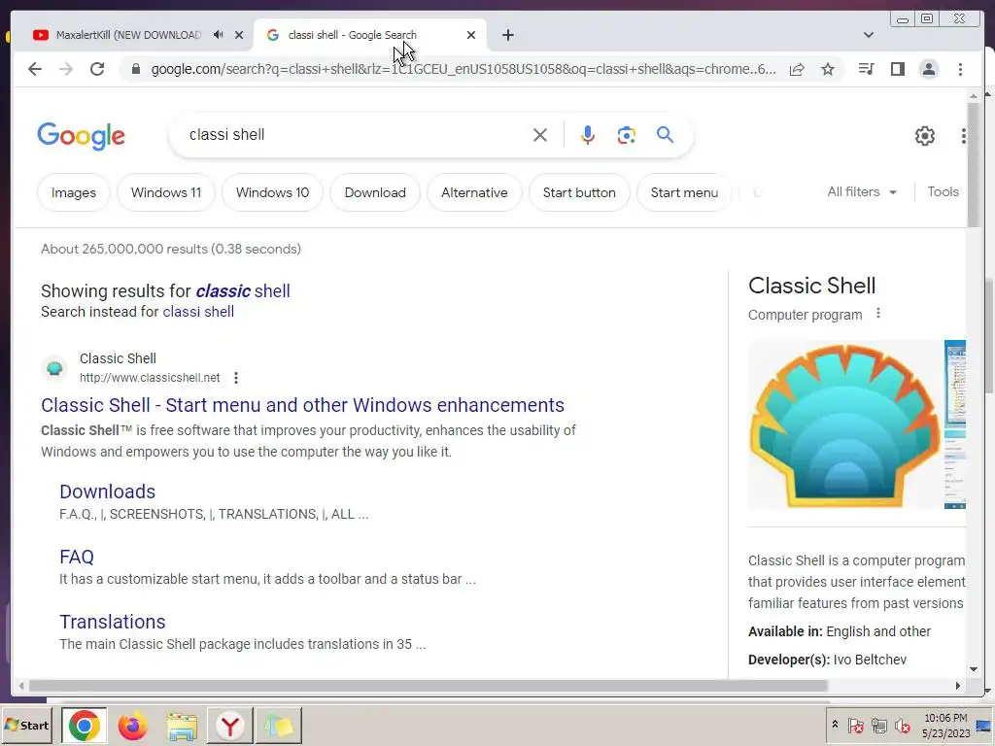Click the corrected 'classic shell' link
The width and height of the screenshot is (995, 746).
242,290
